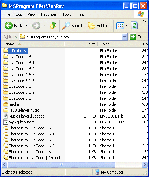149x177 pixels.
Task: Click Shortcut to LiveCode $ Projects icon
Action: pyautogui.click(x=5, y=158)
